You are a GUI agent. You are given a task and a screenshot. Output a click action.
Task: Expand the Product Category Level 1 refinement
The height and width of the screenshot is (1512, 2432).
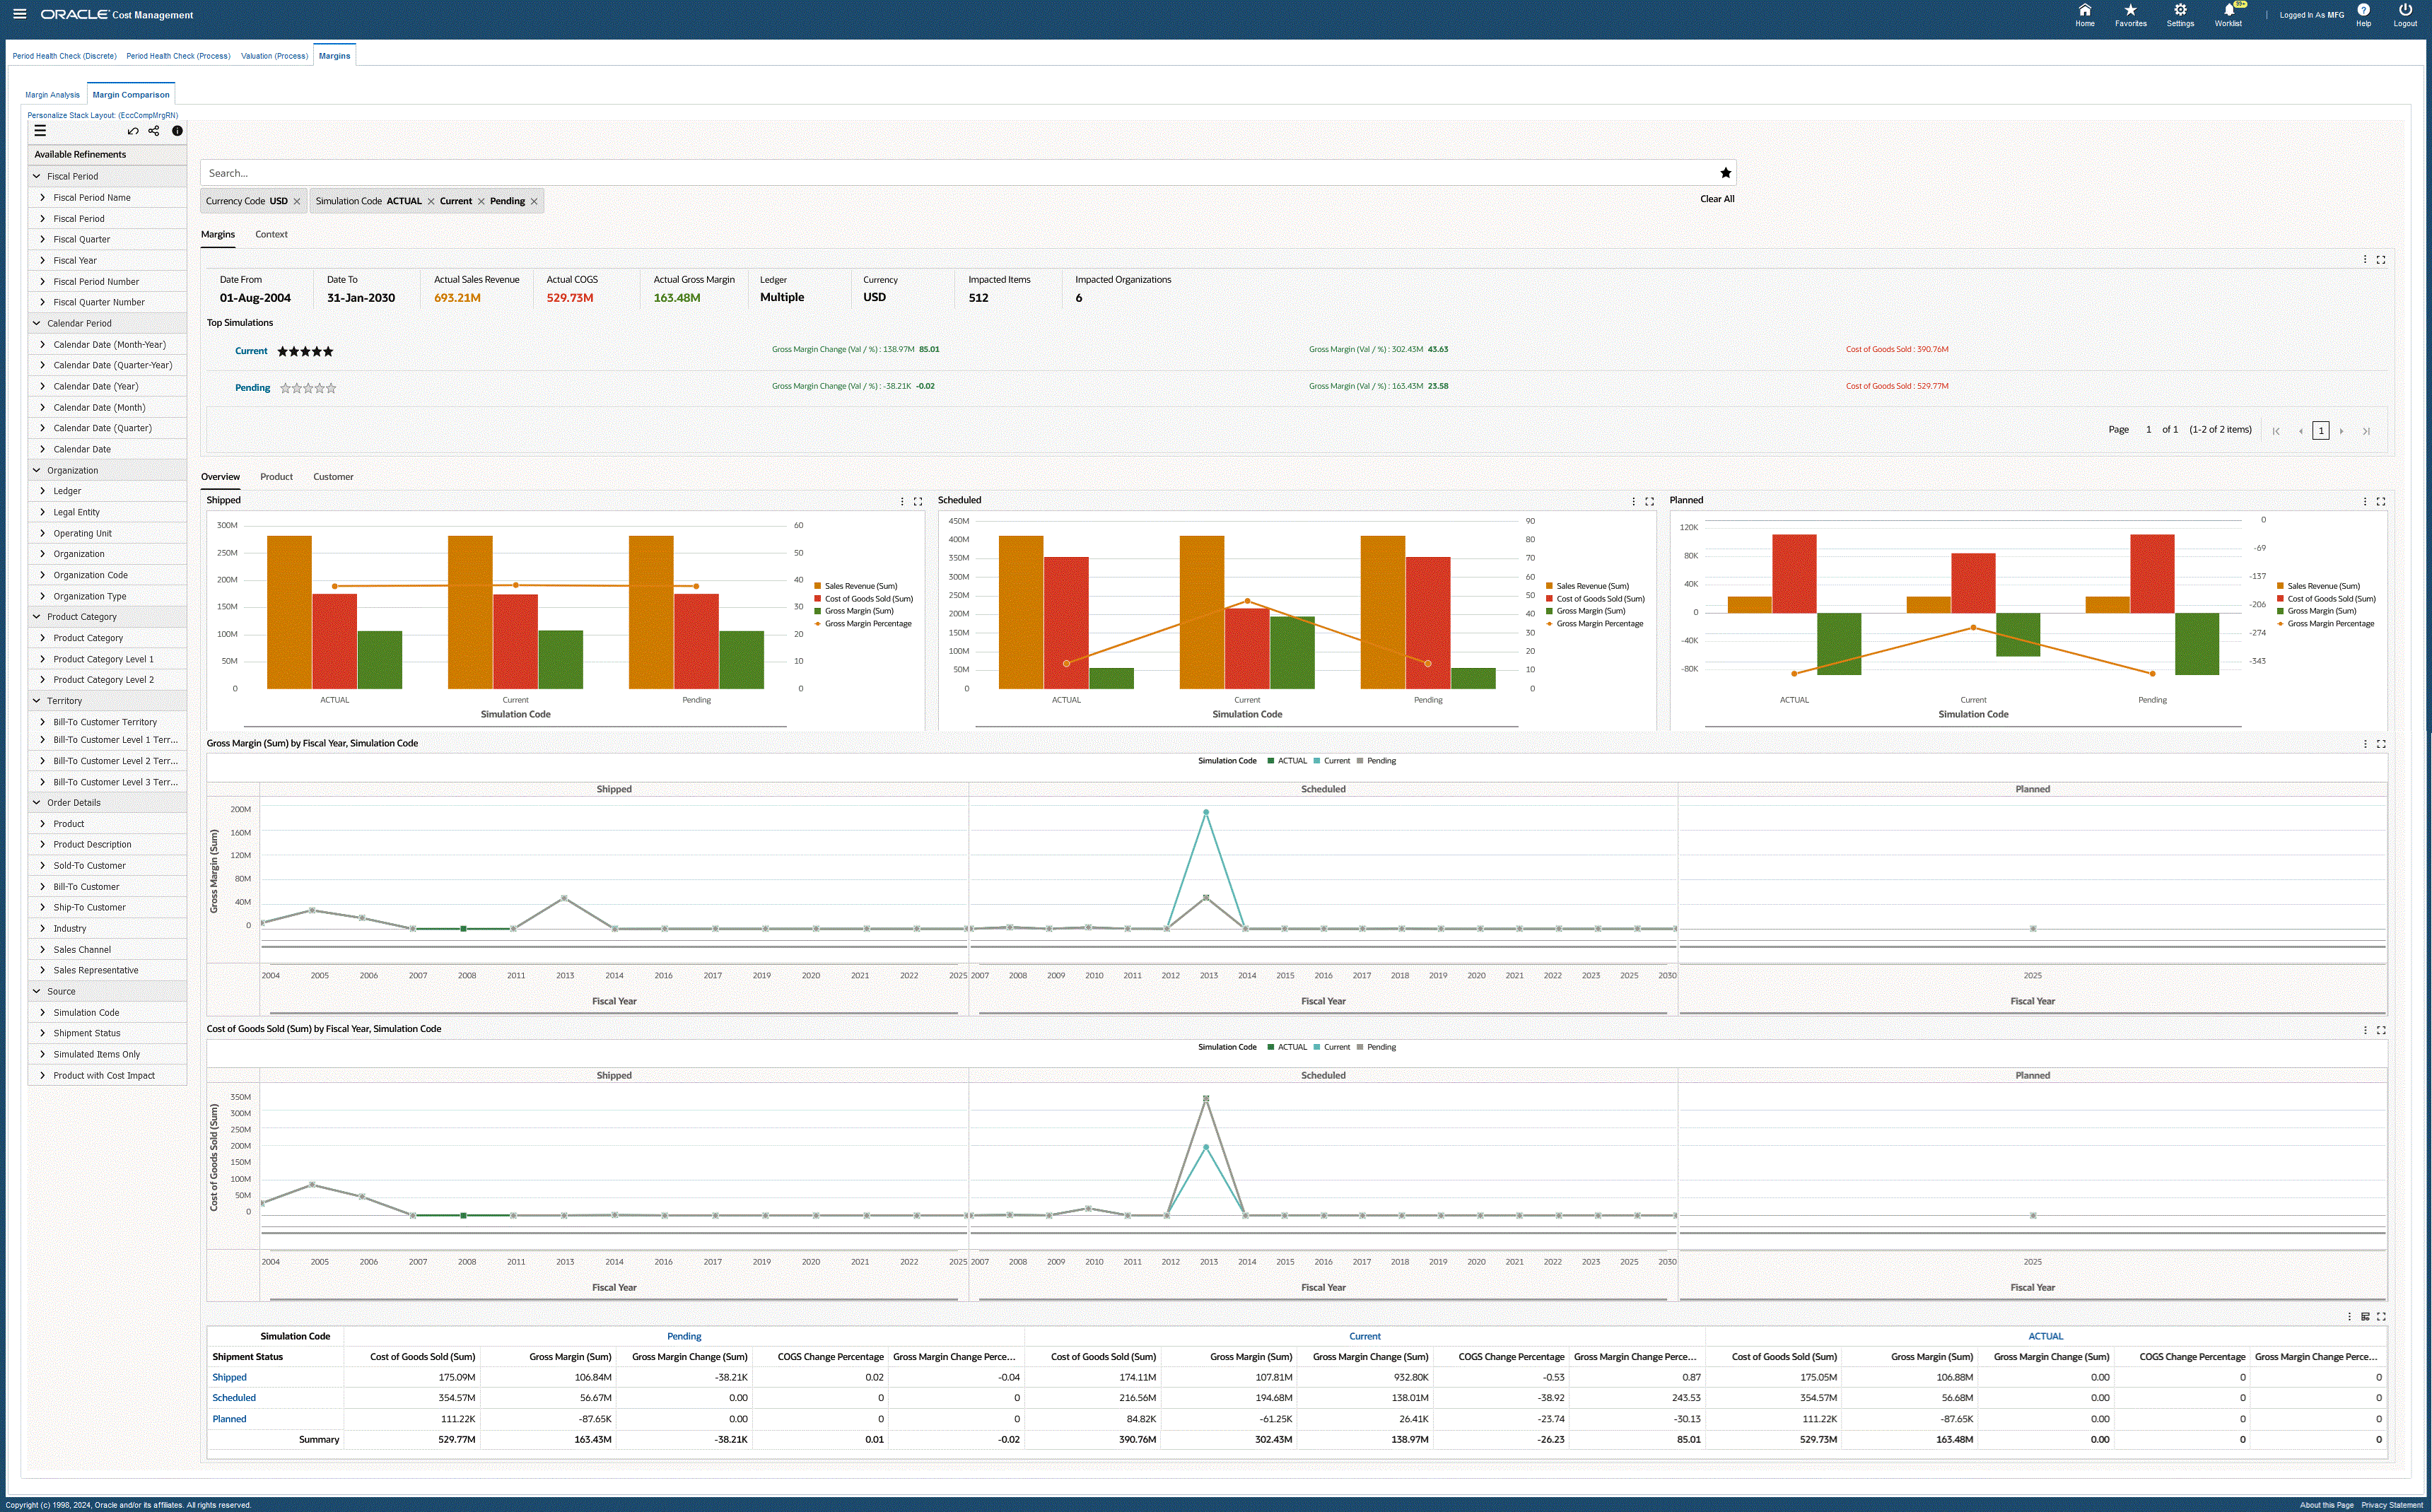[x=42, y=659]
